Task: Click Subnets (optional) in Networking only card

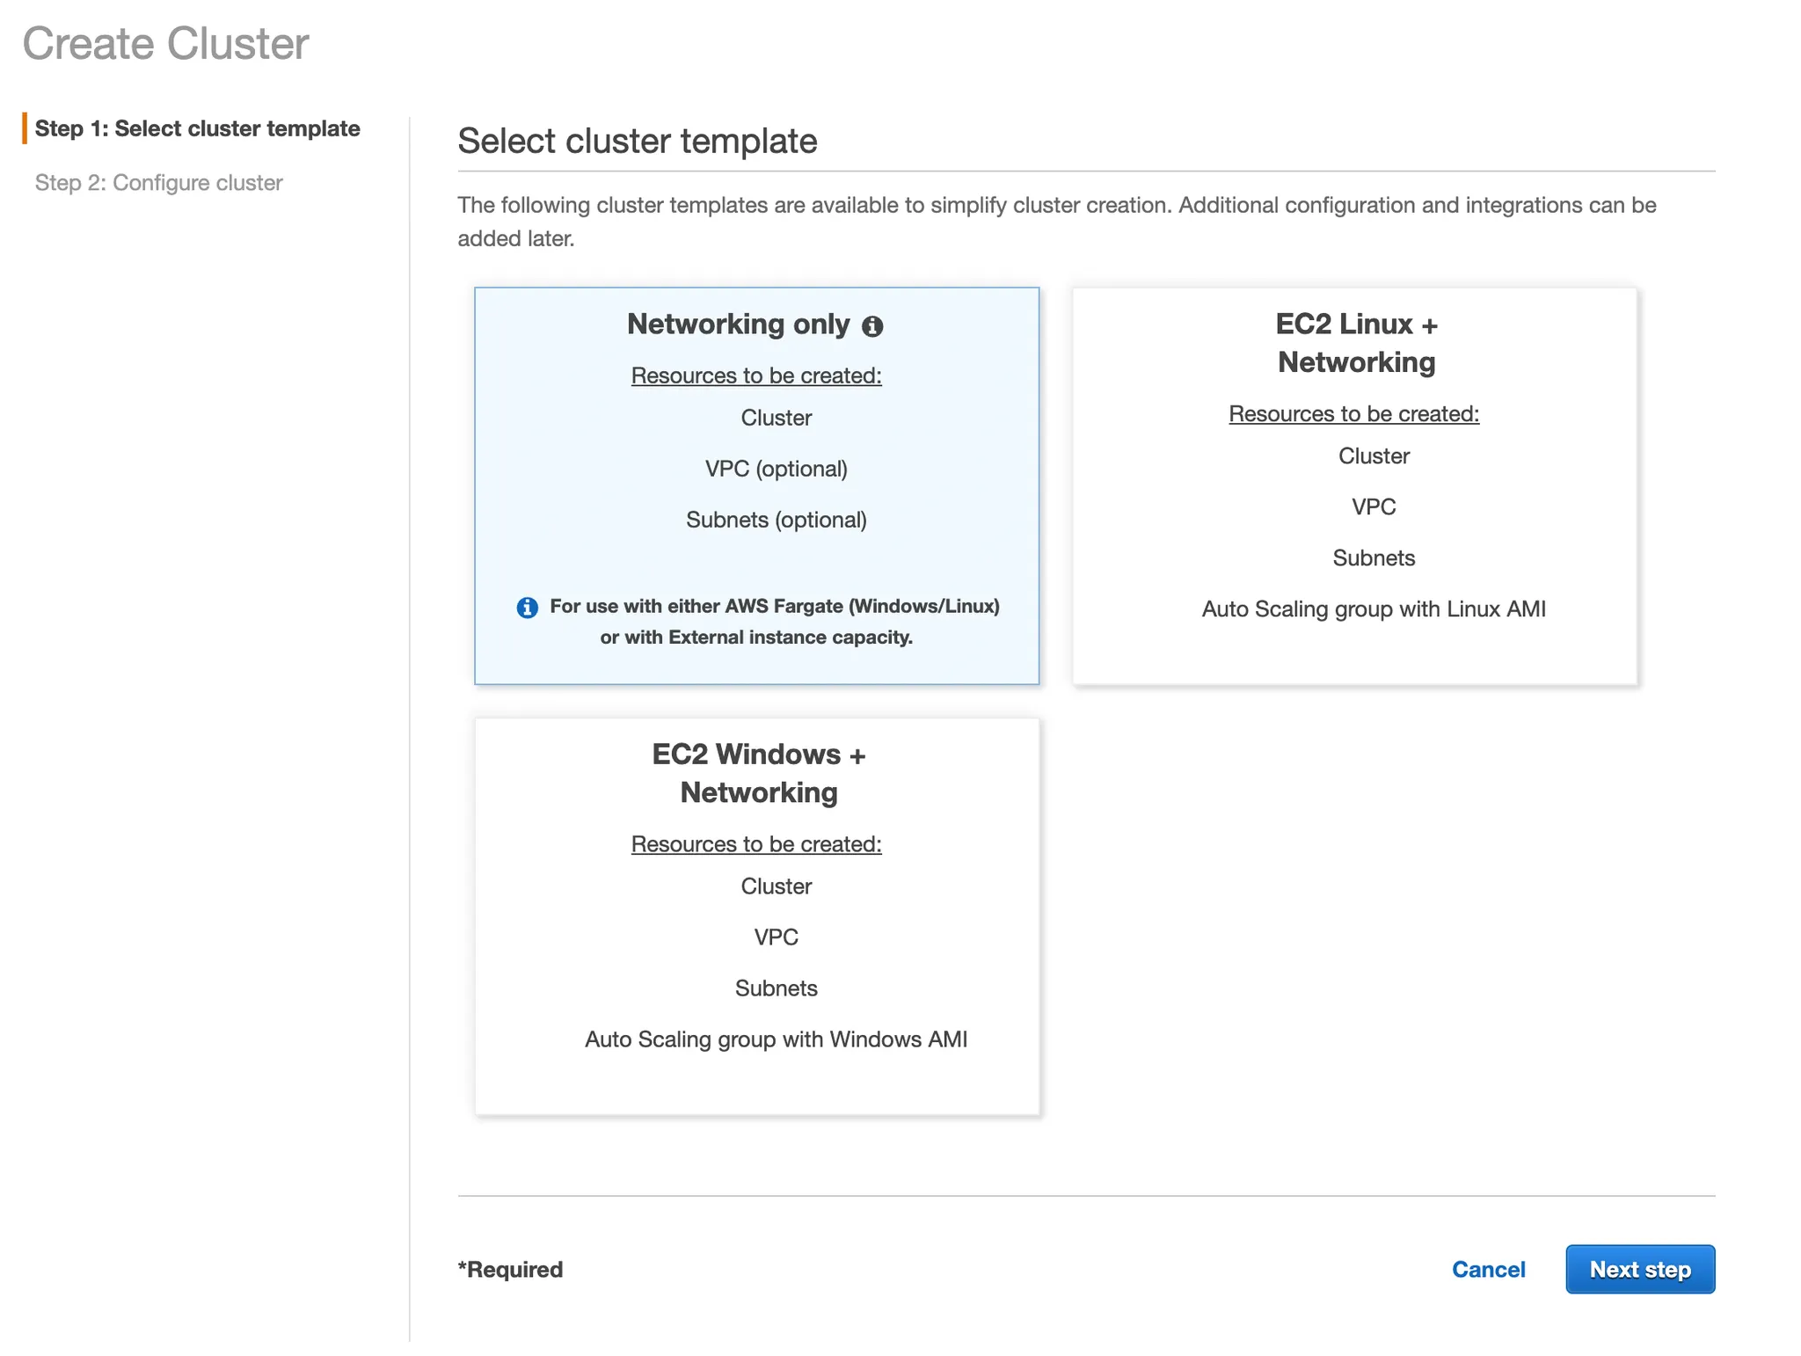Action: point(776,520)
